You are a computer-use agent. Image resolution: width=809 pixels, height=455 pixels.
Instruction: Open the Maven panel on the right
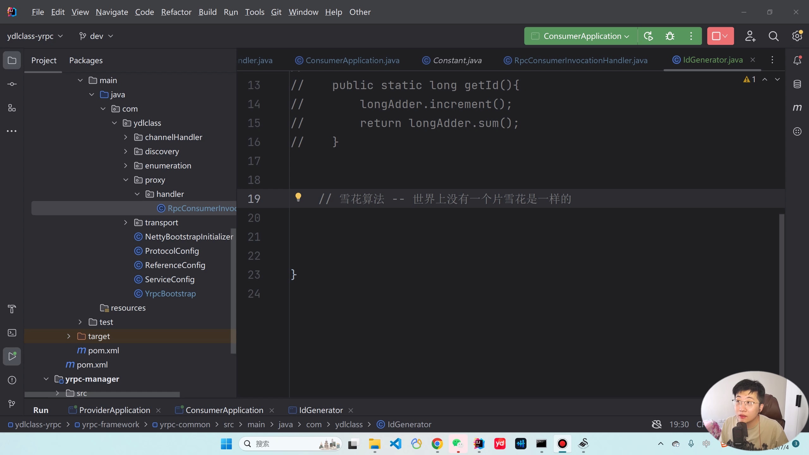click(797, 107)
